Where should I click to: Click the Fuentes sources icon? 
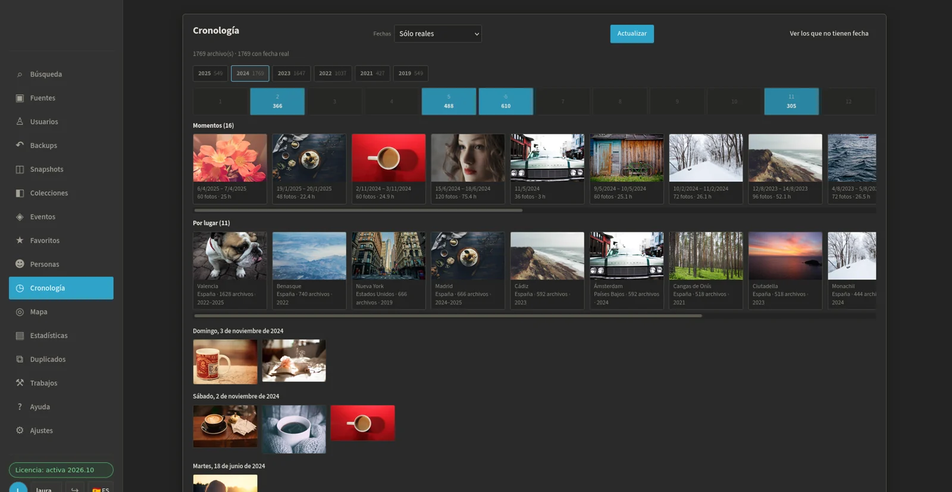pos(20,98)
